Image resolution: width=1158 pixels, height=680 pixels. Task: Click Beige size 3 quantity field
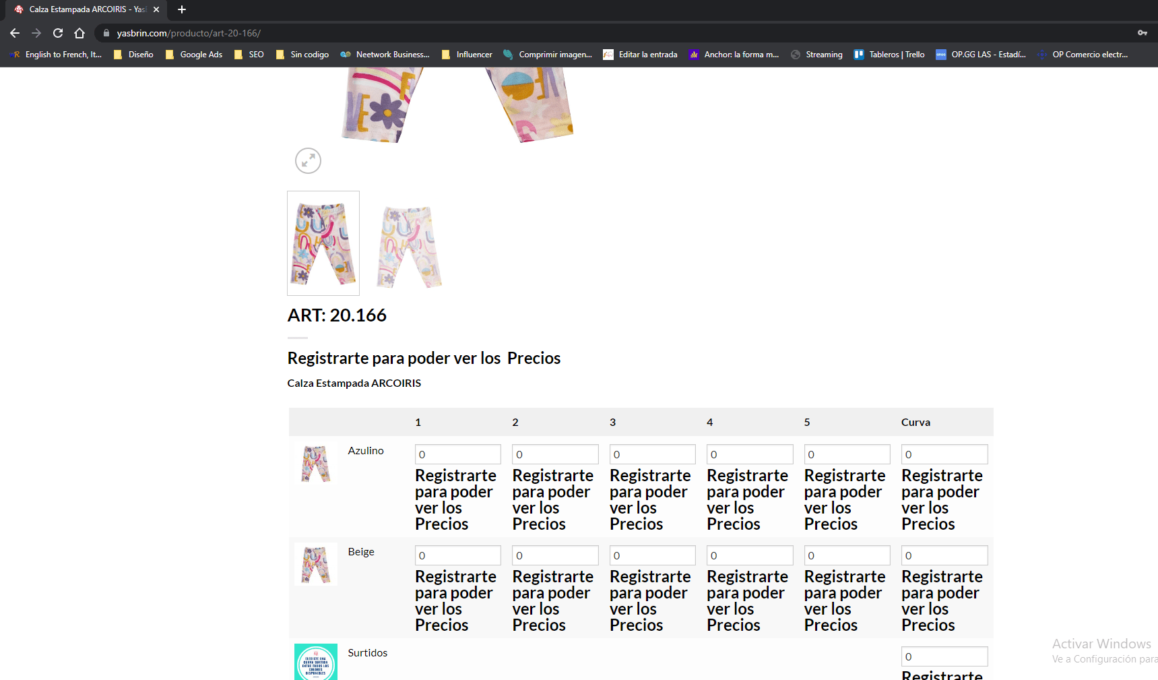(x=653, y=555)
